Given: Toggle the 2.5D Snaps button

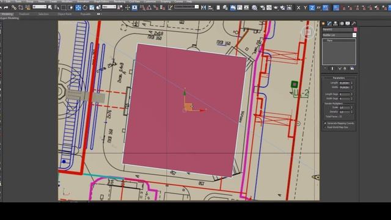Looking at the screenshot, I should (142, 8).
